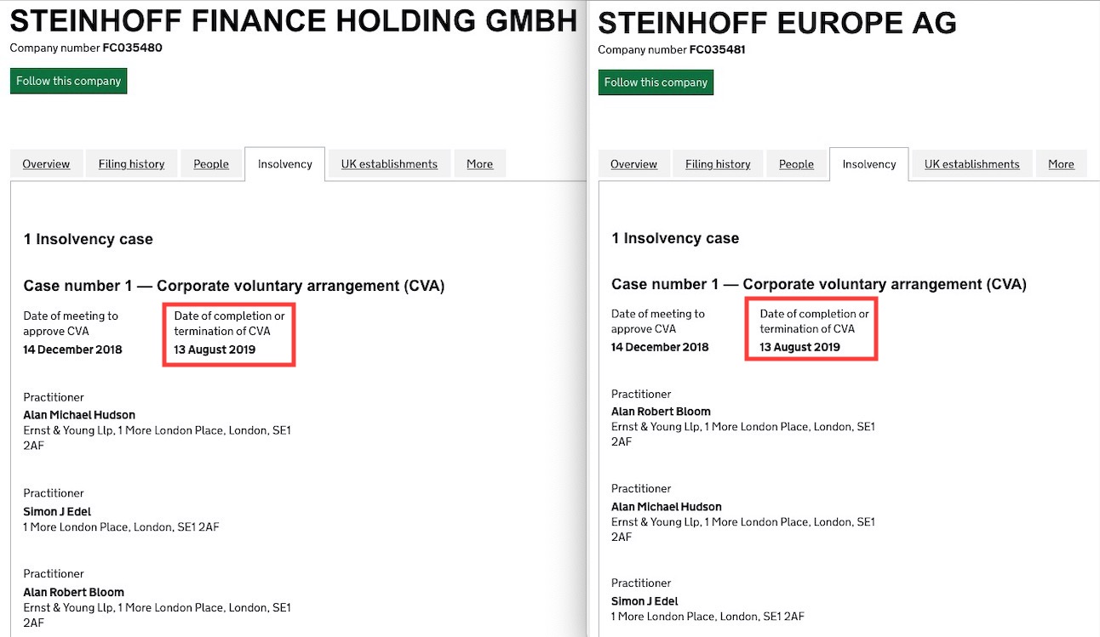The width and height of the screenshot is (1100, 637).
Task: Open the Overview tab for Steinhoff Finance Holding
Action: [x=46, y=163]
